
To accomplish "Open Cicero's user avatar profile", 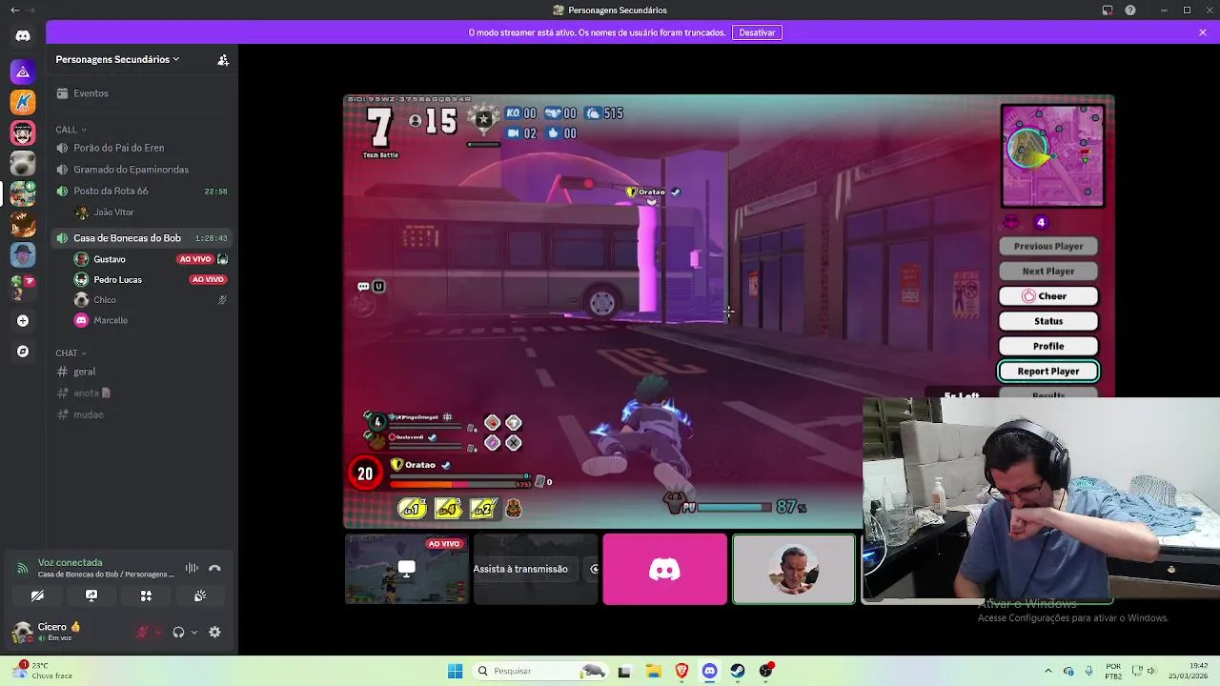I will 23,632.
